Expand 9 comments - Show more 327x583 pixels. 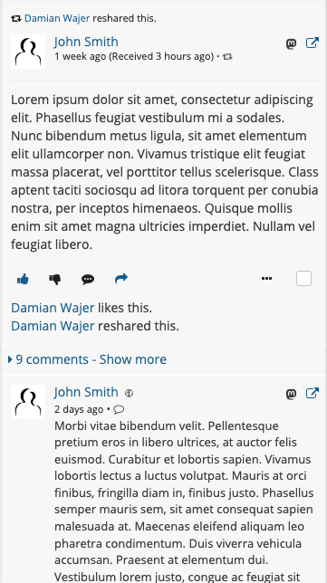(87, 359)
